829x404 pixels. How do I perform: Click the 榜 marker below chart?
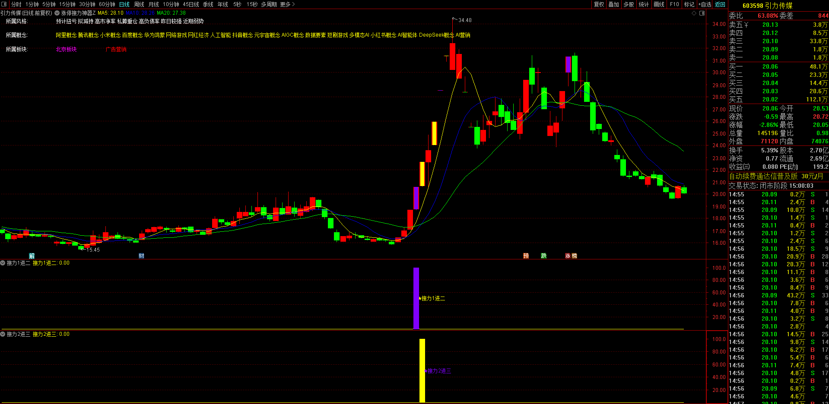[x=574, y=256]
